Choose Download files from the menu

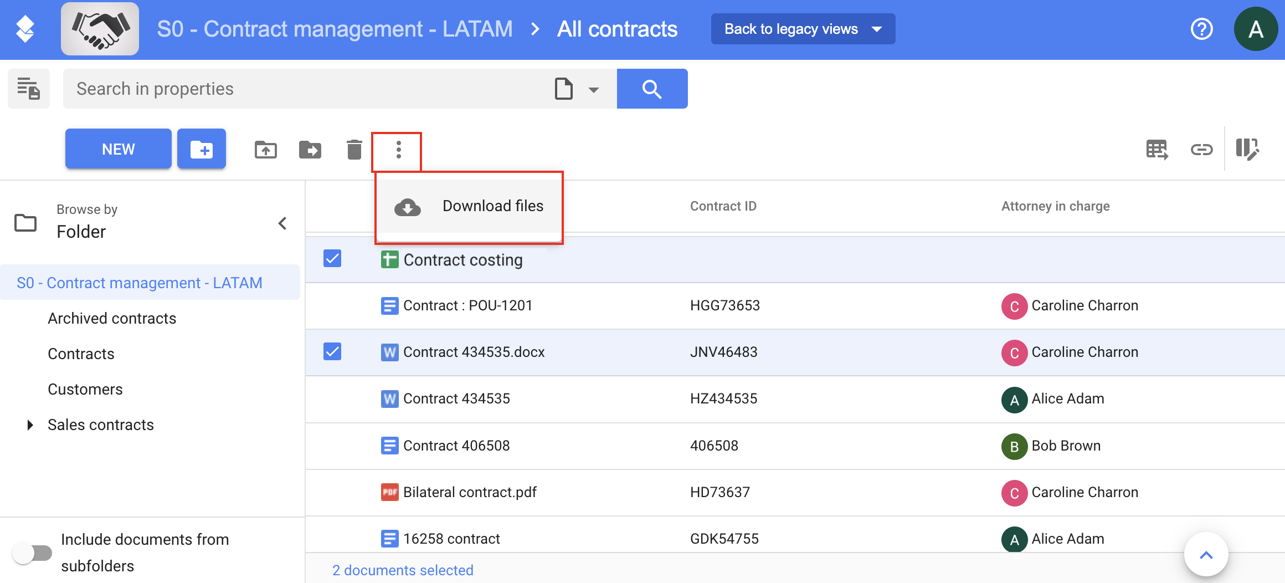(469, 206)
